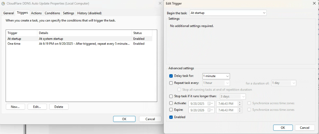Enable the Activate date checkbox
Screen dimensions: 319x134
coord(171,103)
